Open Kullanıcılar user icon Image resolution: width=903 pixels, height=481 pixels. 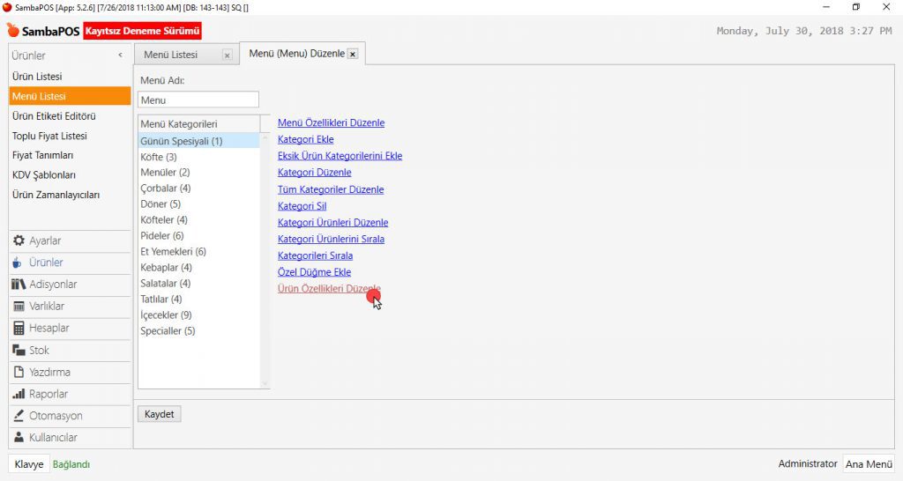click(x=19, y=438)
